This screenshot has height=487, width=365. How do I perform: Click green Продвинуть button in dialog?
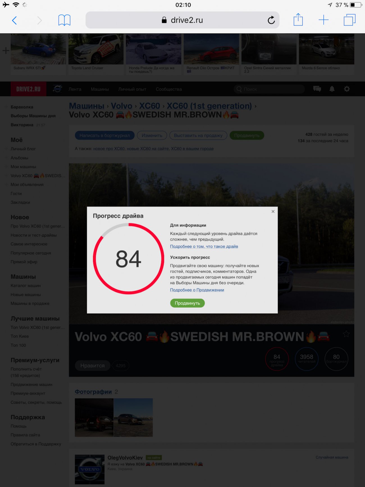click(x=187, y=303)
